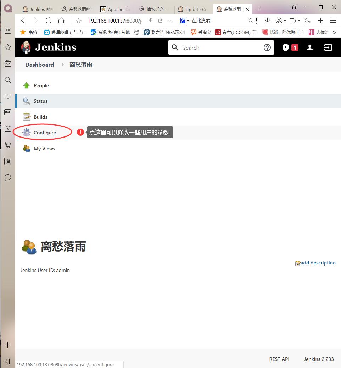Click the log out icon in header
The height and width of the screenshot is (368, 341).
click(328, 48)
